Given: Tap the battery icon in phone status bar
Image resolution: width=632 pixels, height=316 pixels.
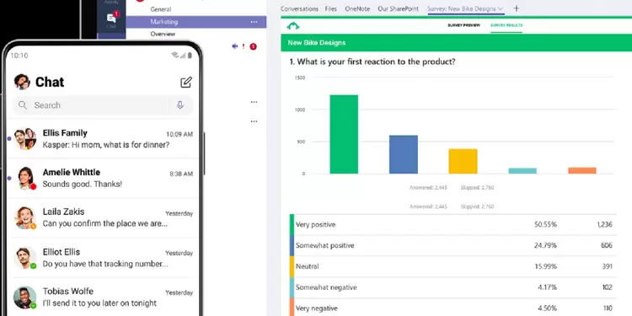Looking at the screenshot, I should (x=190, y=56).
